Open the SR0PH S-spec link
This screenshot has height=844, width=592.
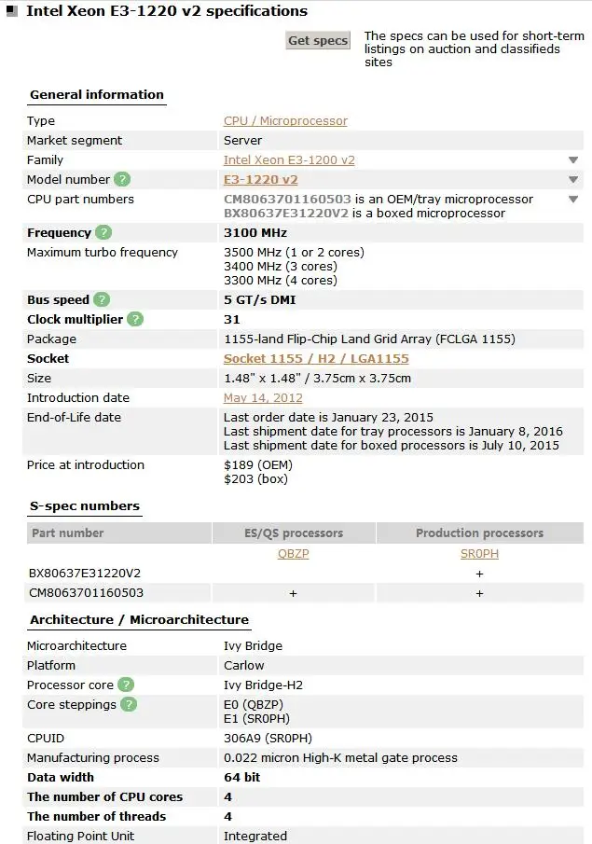479,553
